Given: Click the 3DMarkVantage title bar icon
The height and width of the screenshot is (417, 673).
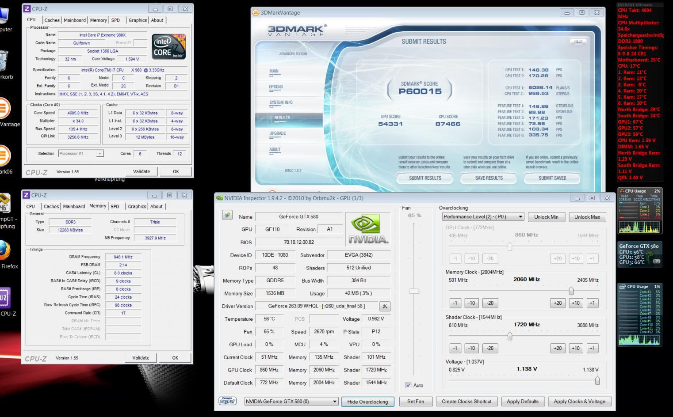Looking at the screenshot, I should tap(256, 12).
